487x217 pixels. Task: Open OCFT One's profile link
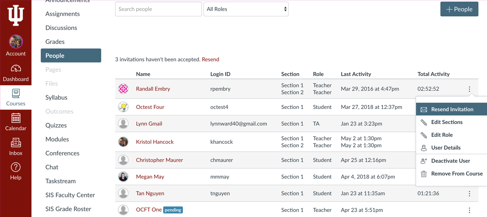click(x=149, y=210)
